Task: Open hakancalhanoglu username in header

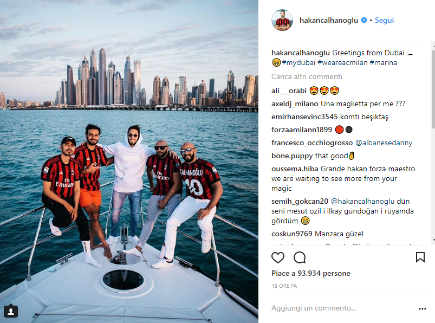Action: coord(329,20)
